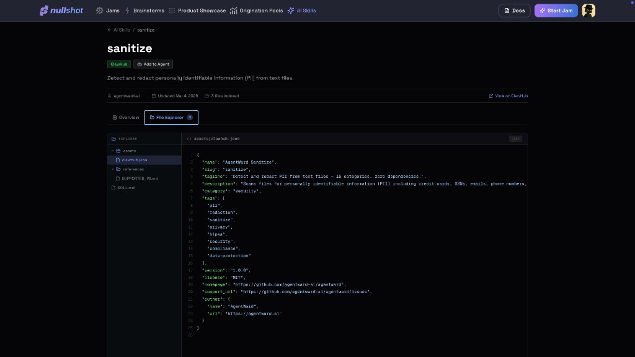635x357 pixels.
Task: Collapse the assets folder chevron
Action: [113, 151]
